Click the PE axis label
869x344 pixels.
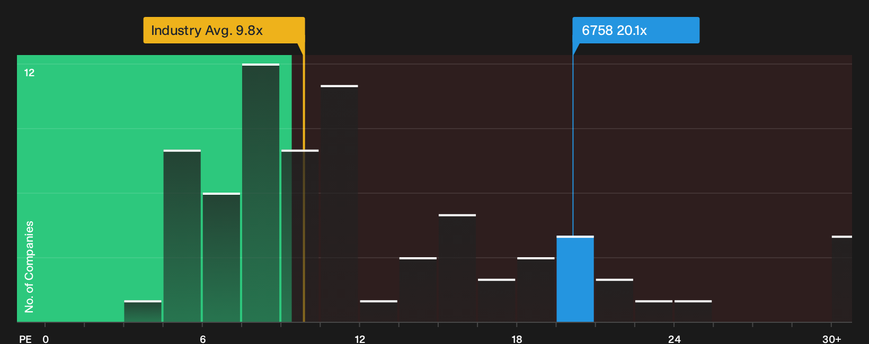coord(25,339)
